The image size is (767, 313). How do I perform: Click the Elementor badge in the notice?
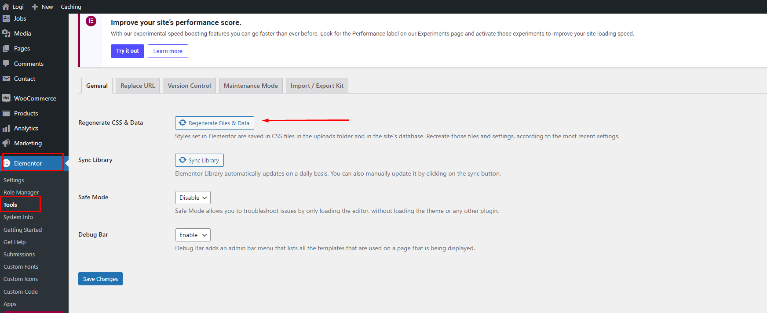[x=91, y=21]
